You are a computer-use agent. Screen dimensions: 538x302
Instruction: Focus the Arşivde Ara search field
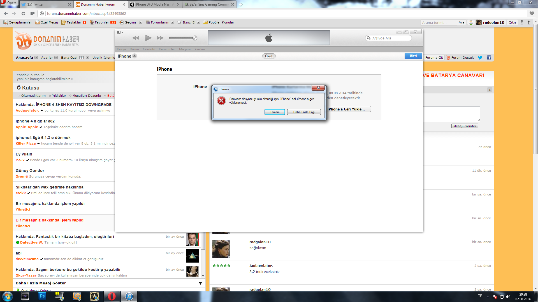pyautogui.click(x=388, y=38)
